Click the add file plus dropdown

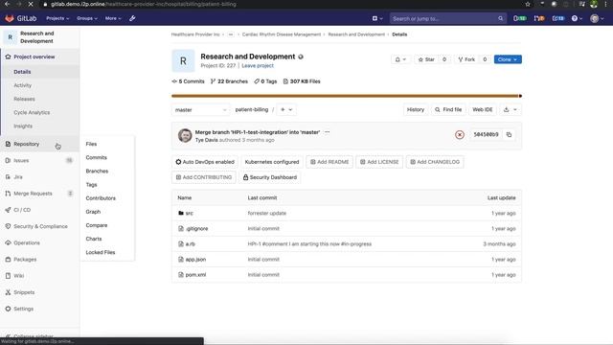point(286,110)
